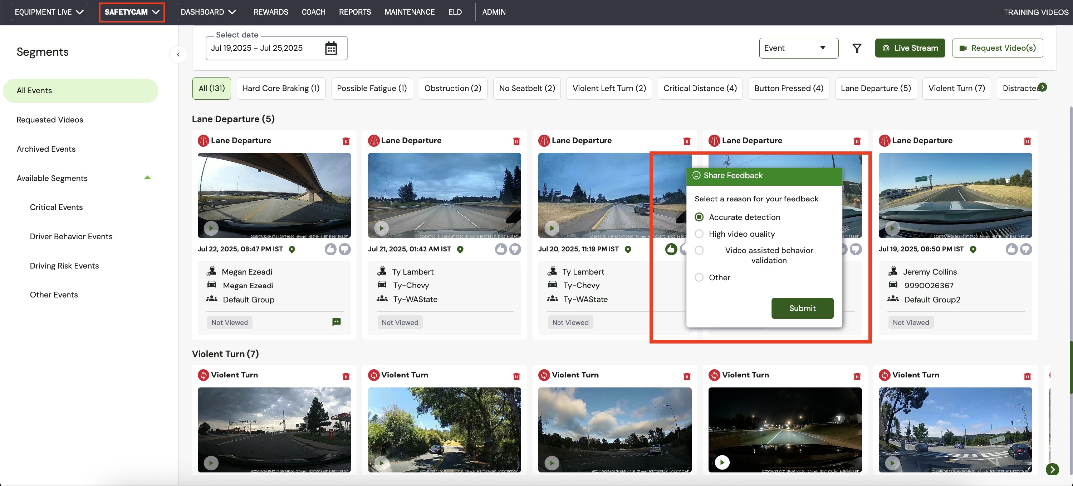
Task: Expand the SAFETYCAM menu
Action: (132, 12)
